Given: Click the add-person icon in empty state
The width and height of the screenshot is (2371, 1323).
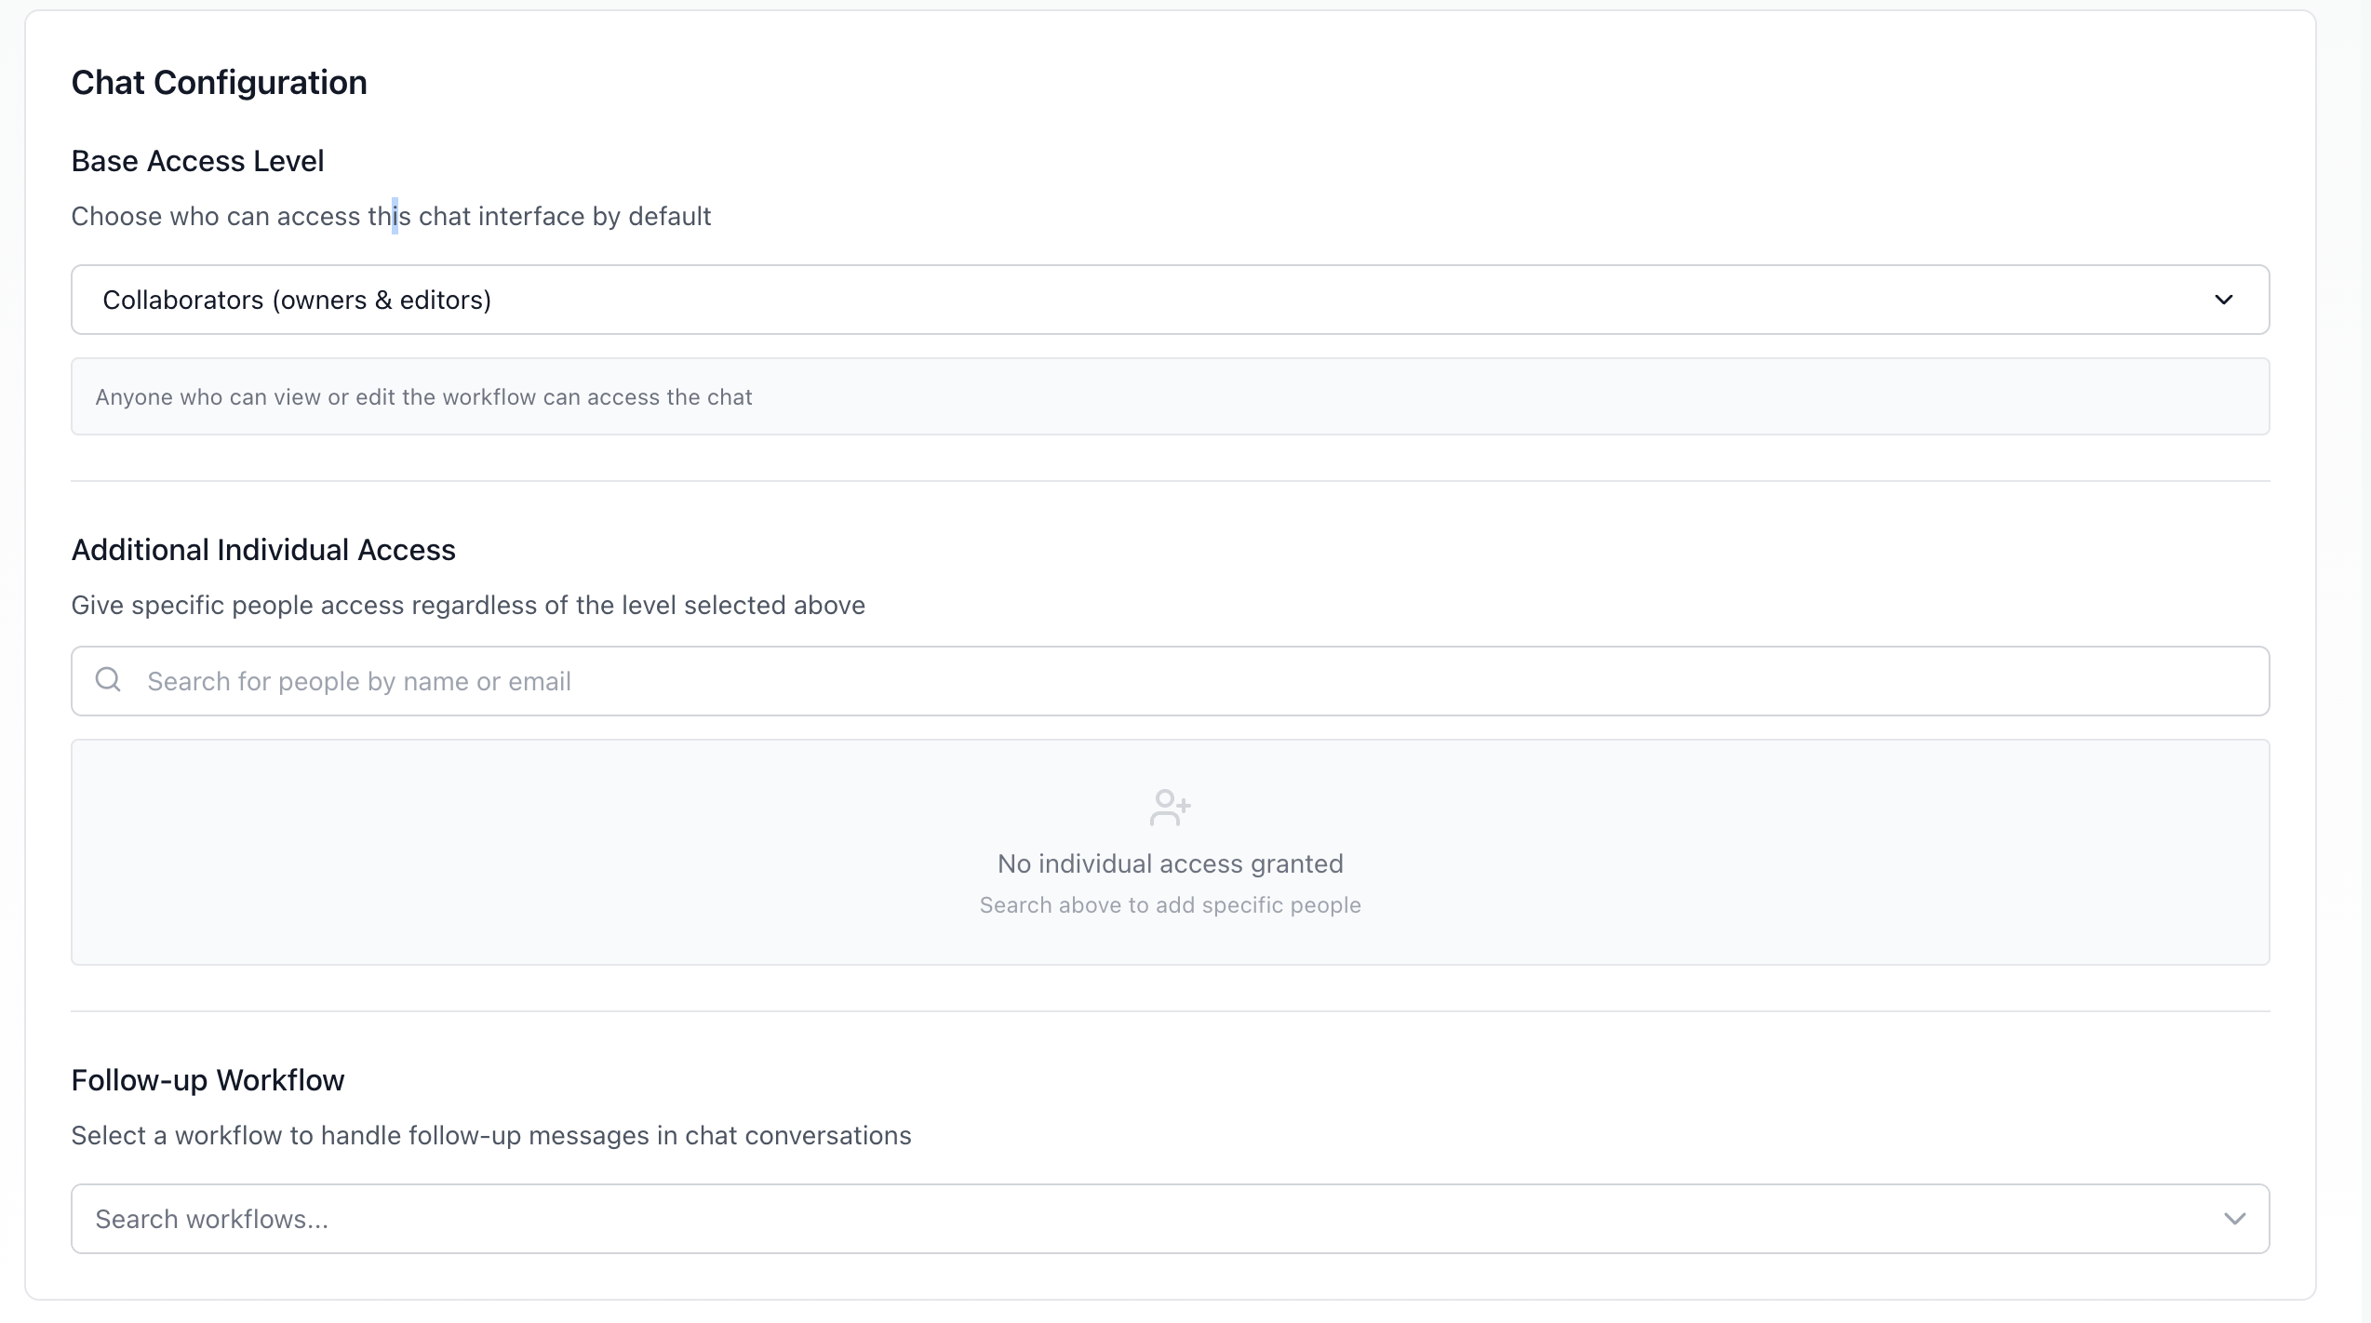Looking at the screenshot, I should 1170,808.
